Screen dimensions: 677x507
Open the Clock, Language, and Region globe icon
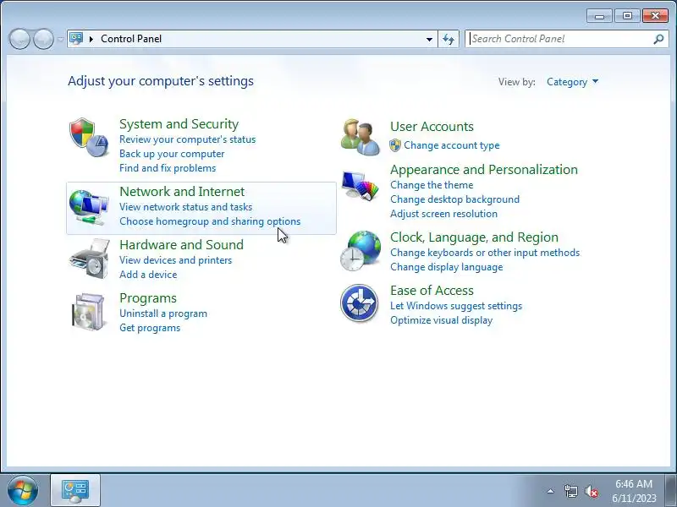[x=361, y=250]
